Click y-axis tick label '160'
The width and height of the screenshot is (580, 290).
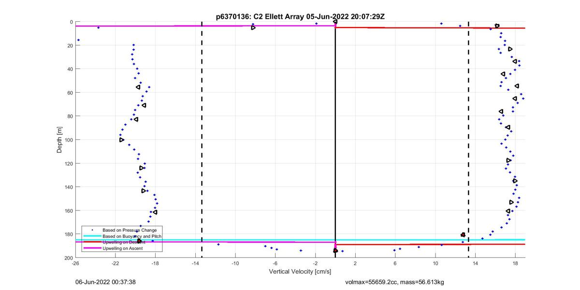68,211
